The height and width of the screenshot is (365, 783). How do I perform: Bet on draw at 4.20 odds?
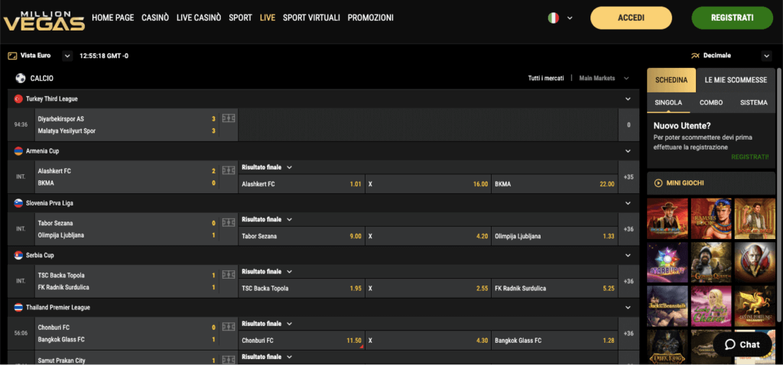428,237
